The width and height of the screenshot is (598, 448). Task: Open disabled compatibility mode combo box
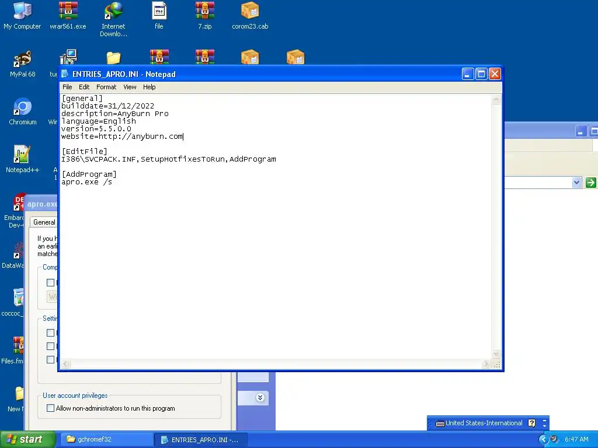tap(52, 296)
